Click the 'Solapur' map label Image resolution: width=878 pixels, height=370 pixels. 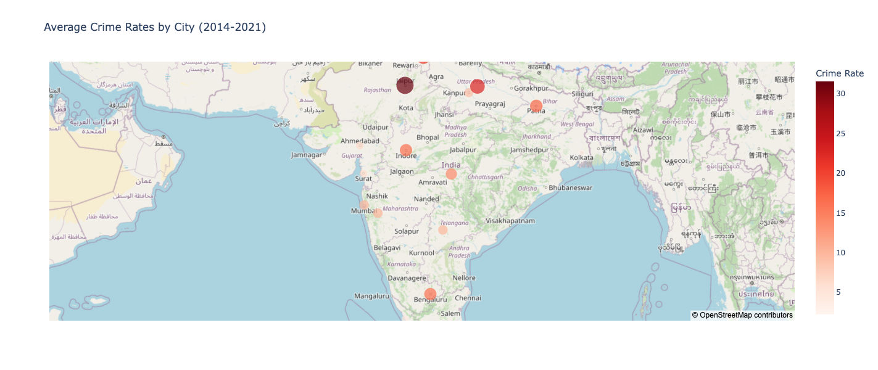coord(407,231)
